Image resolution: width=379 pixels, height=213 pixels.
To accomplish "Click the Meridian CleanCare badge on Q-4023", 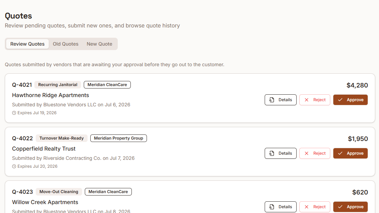I will tap(108, 192).
